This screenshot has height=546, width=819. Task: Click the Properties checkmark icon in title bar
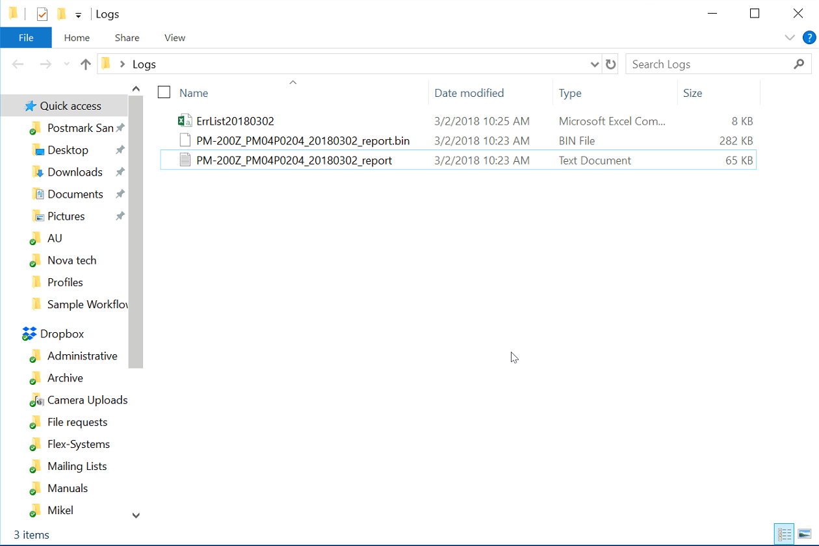click(42, 14)
